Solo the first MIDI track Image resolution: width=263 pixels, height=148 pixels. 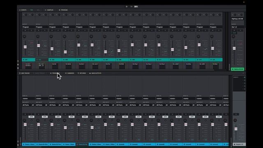pyautogui.click(x=31, y=114)
